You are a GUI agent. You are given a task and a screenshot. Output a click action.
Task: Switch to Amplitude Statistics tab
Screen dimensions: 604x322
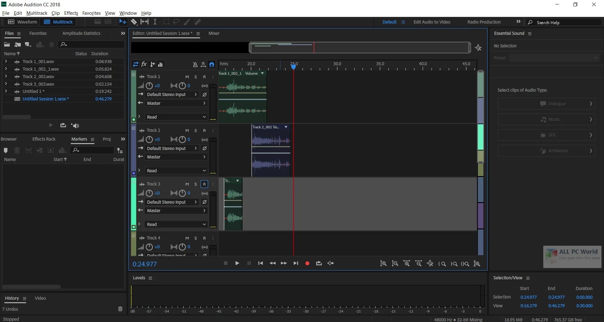[81, 33]
